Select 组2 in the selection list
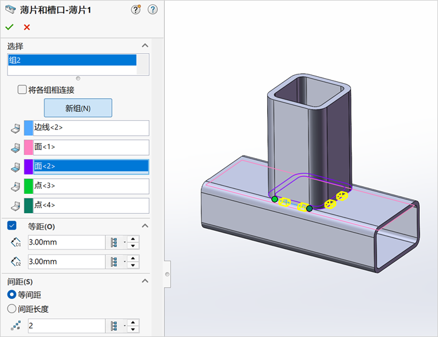Viewport: 438px width, 337px height. (72, 60)
